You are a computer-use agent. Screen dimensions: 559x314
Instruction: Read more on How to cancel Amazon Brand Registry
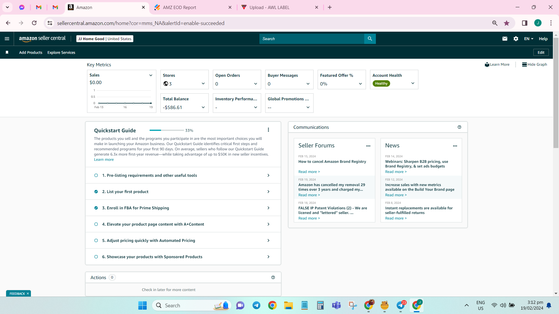(309, 172)
